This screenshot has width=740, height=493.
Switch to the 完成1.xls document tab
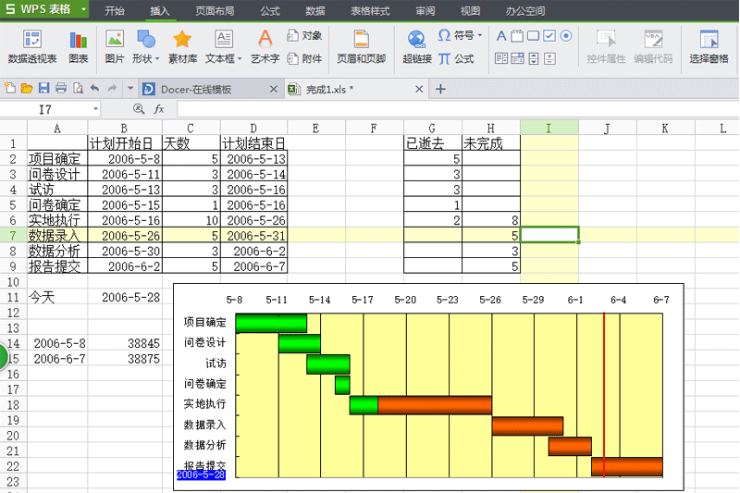pos(329,89)
